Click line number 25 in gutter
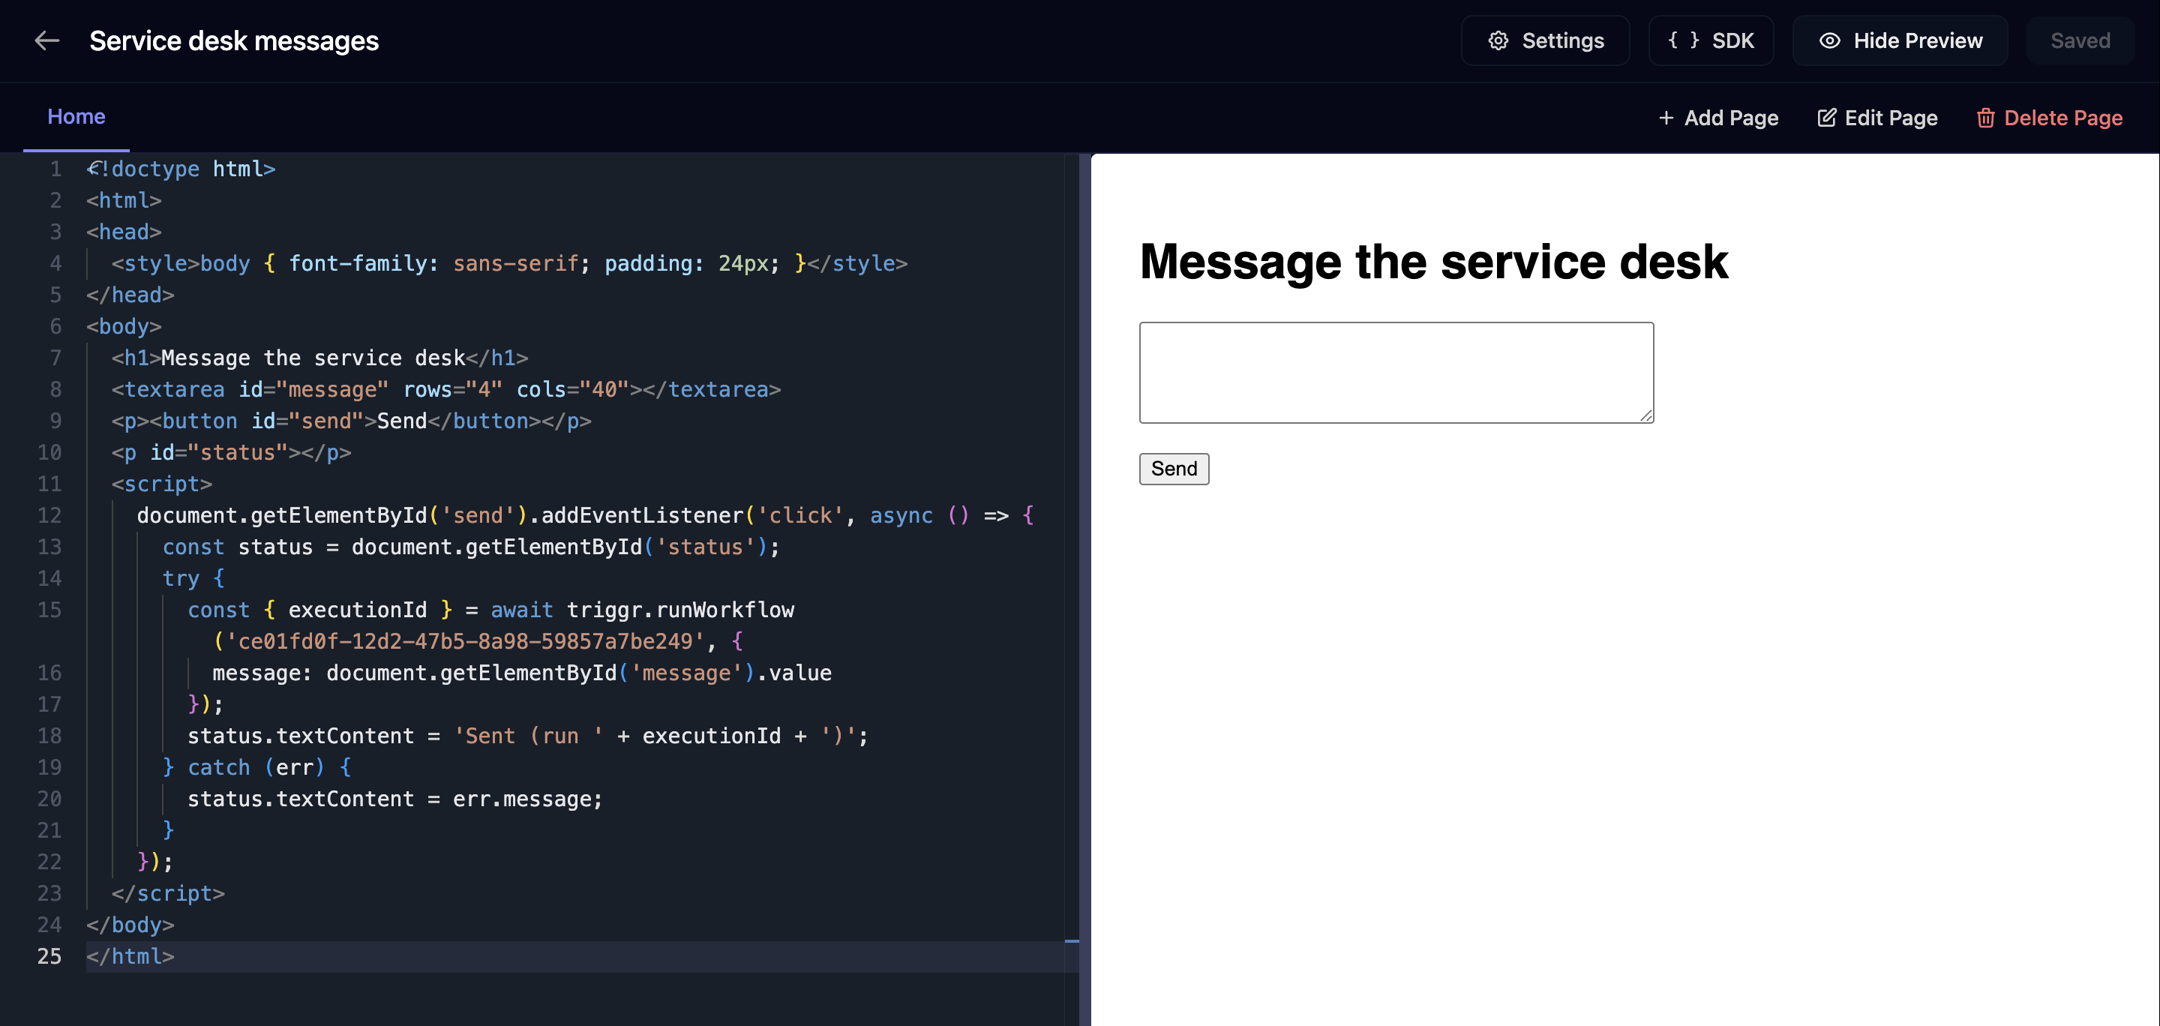The height and width of the screenshot is (1026, 2160). [x=49, y=956]
